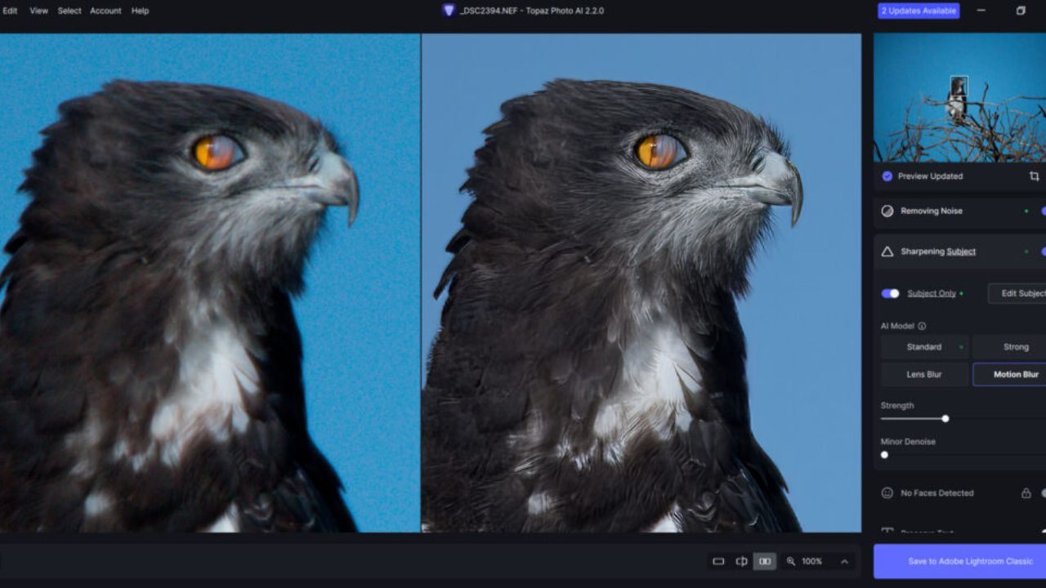The image size is (1046, 588).
Task: Click the Strength slider handle
Action: pyautogui.click(x=945, y=419)
